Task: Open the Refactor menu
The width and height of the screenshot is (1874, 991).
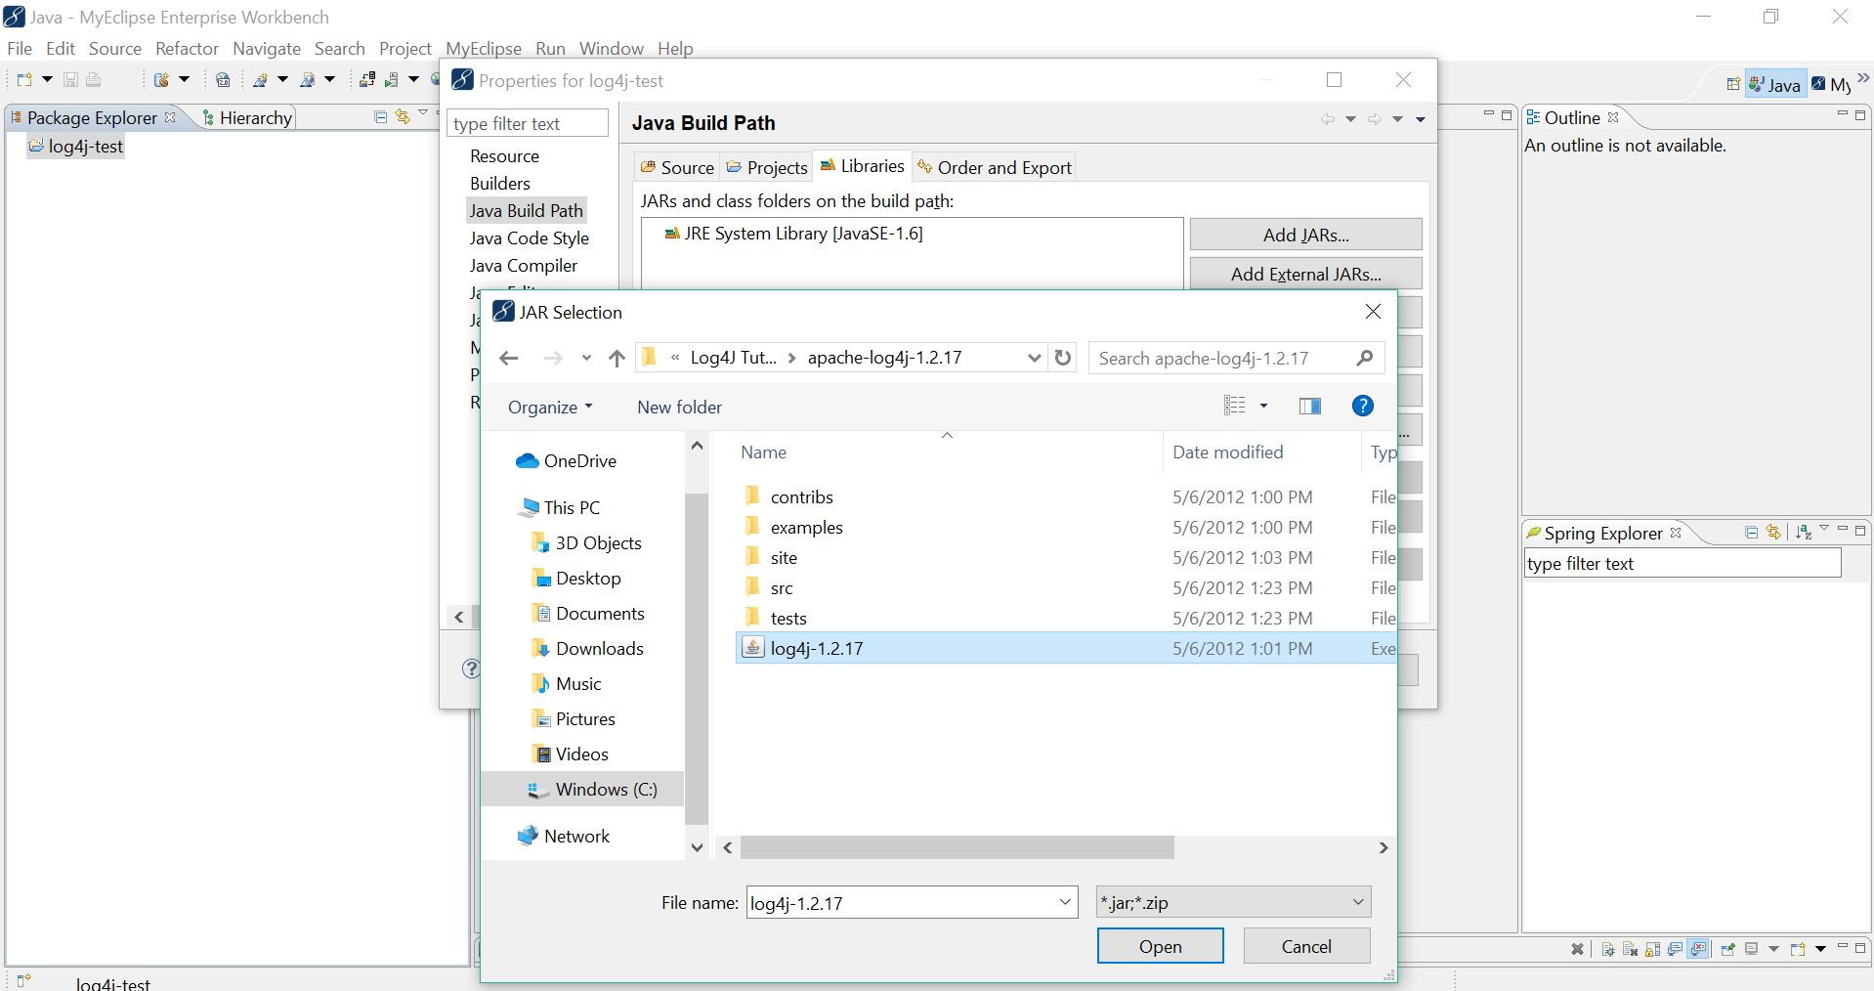Action: point(187,48)
